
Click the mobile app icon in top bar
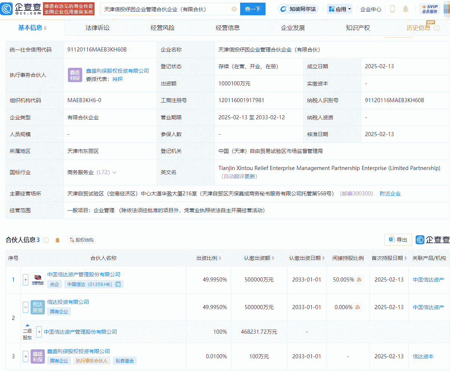click(x=392, y=9)
